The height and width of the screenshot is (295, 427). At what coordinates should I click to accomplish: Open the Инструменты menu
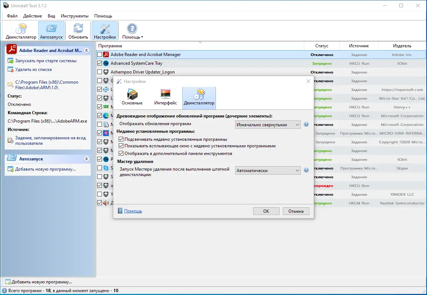74,16
